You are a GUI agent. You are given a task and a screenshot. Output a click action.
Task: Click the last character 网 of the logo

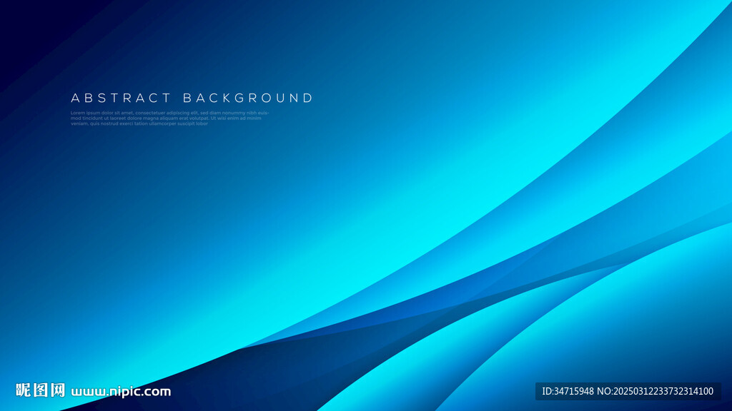click(x=58, y=390)
